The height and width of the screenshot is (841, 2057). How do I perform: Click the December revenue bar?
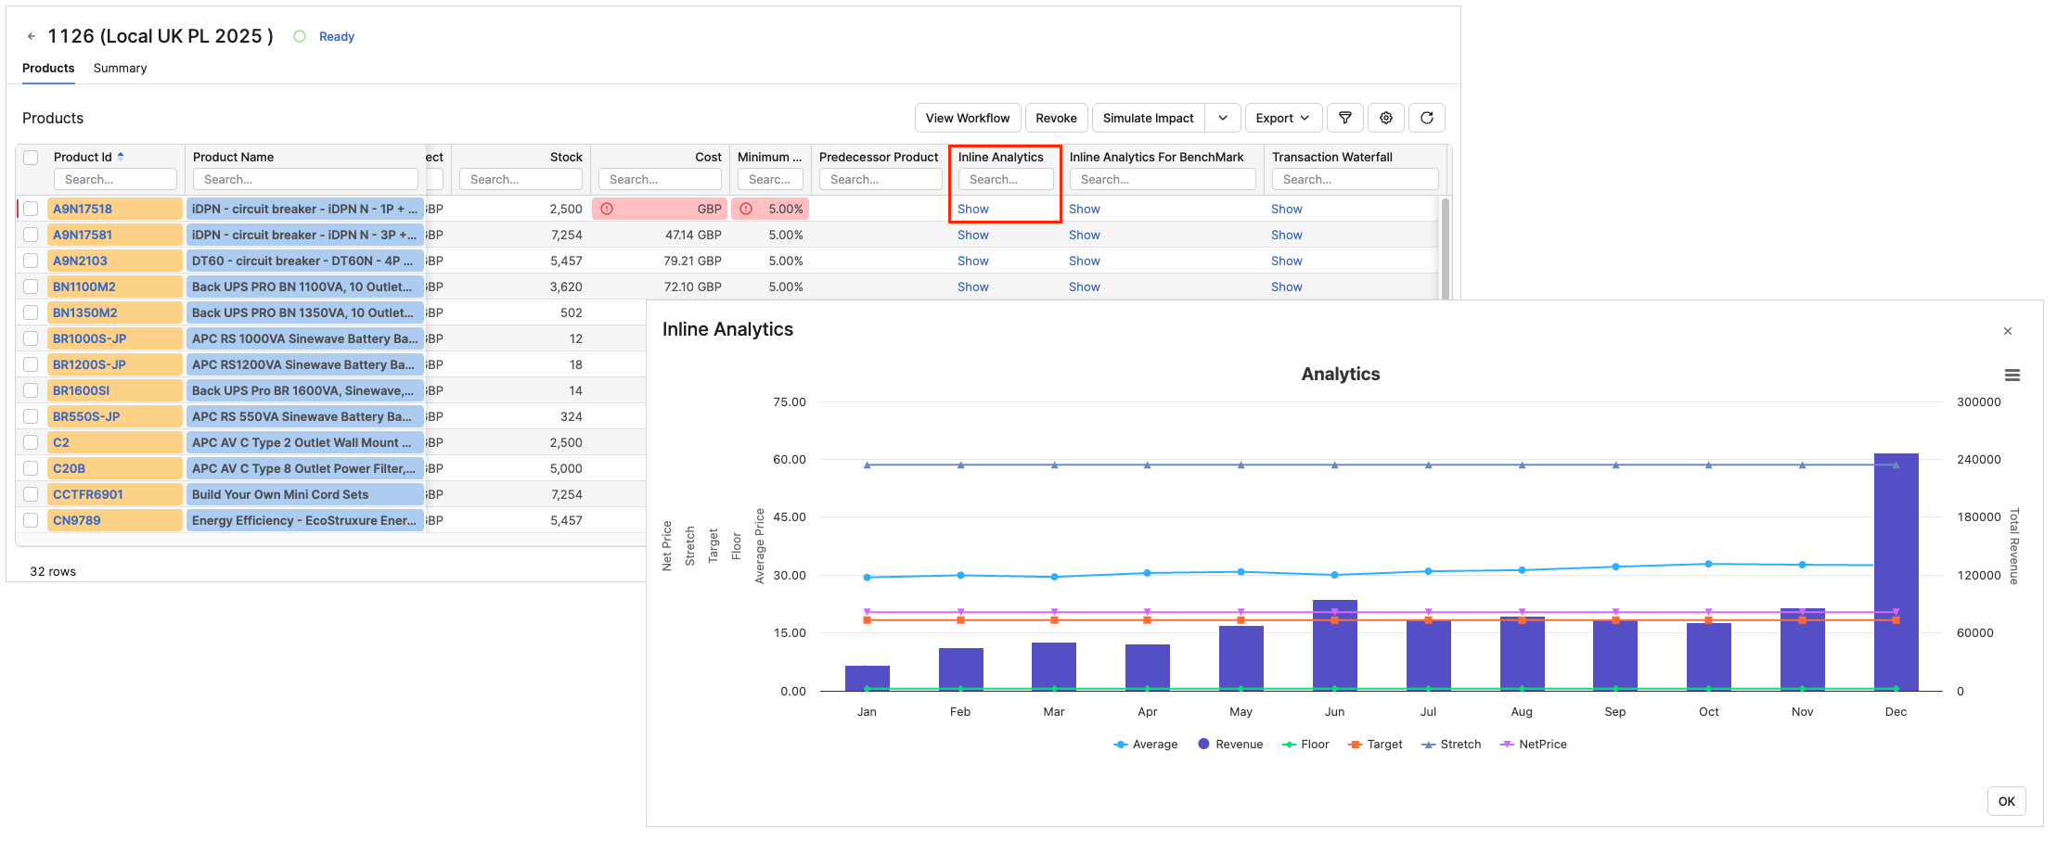click(x=1896, y=572)
